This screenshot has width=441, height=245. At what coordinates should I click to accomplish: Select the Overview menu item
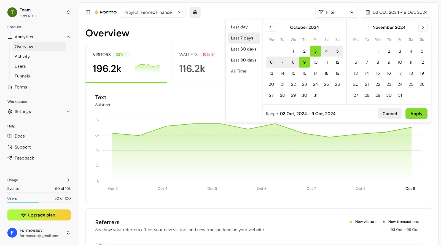(39, 47)
